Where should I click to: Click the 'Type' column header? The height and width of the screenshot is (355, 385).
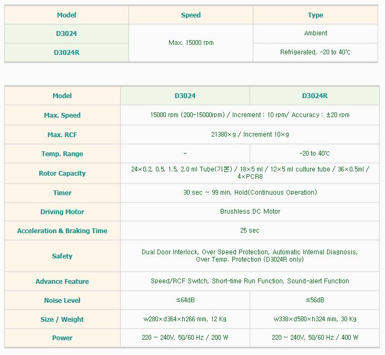[315, 15]
